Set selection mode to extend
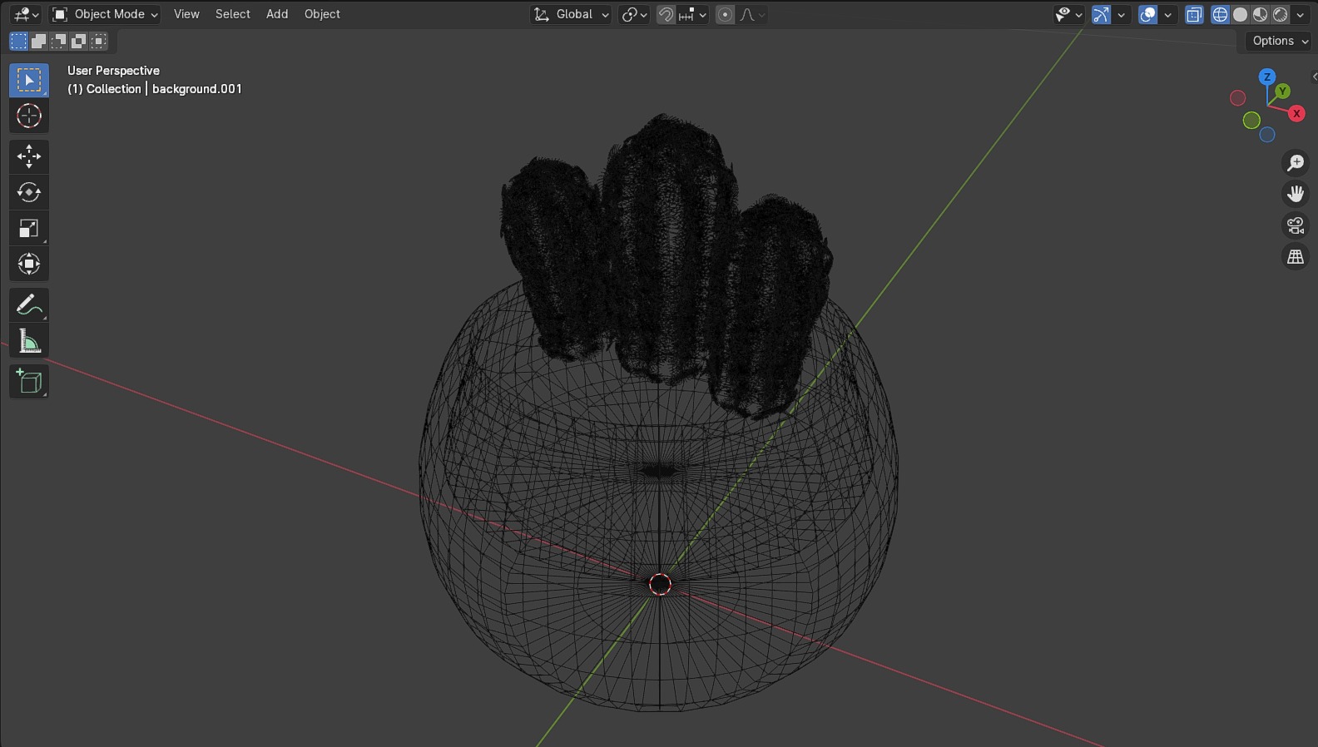 pyautogui.click(x=38, y=41)
